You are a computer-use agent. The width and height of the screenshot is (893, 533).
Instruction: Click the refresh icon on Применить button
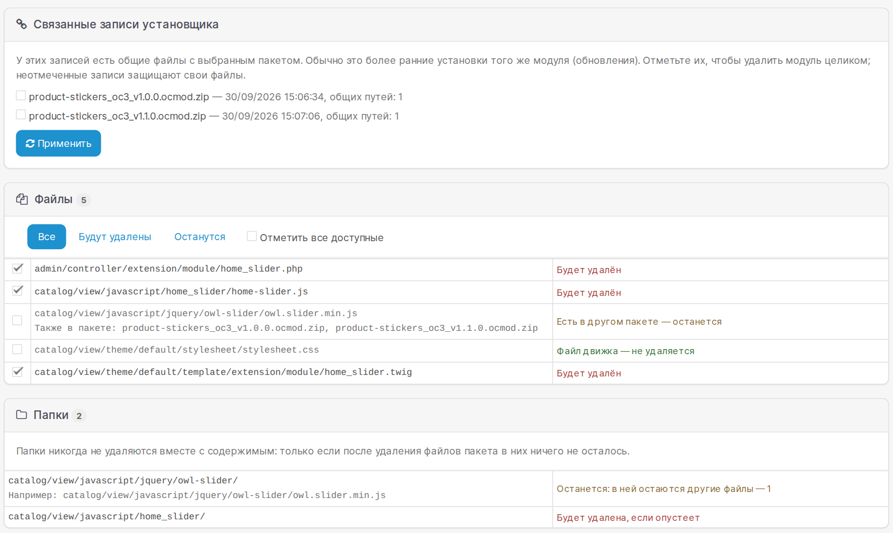pyautogui.click(x=30, y=143)
